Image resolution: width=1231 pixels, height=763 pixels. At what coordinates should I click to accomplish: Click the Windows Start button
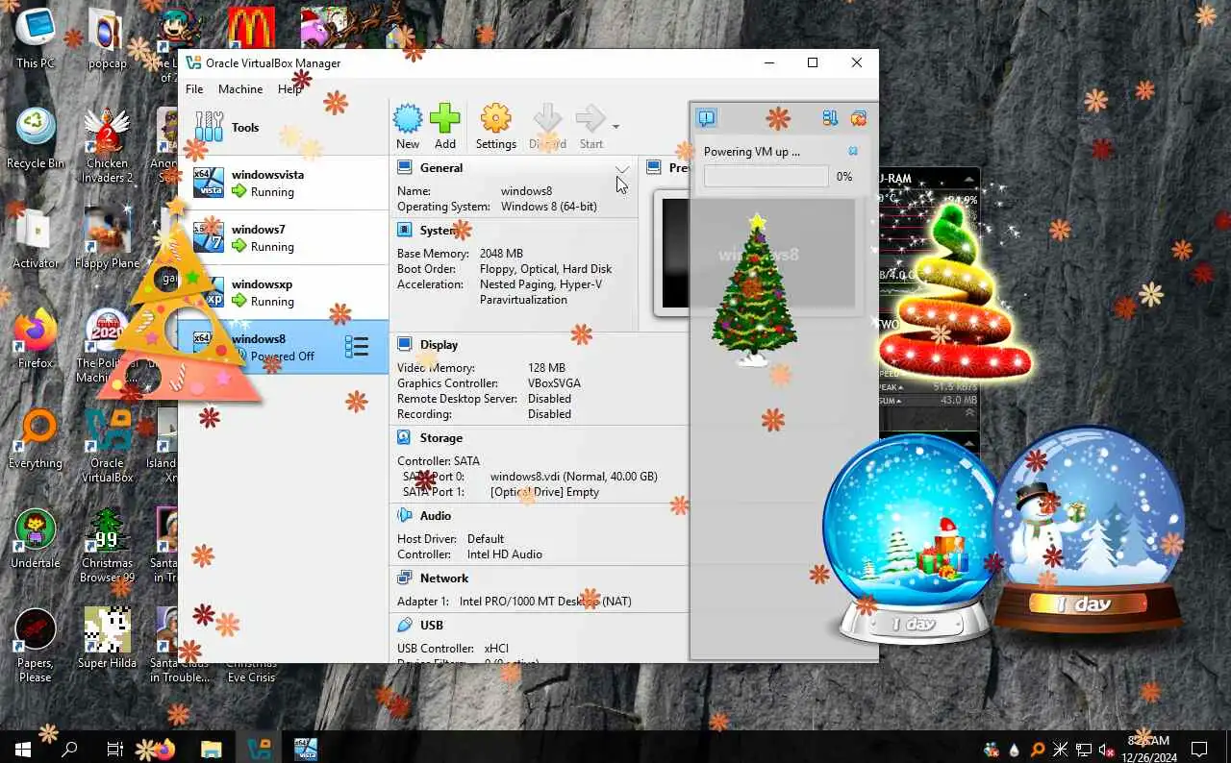tap(22, 749)
